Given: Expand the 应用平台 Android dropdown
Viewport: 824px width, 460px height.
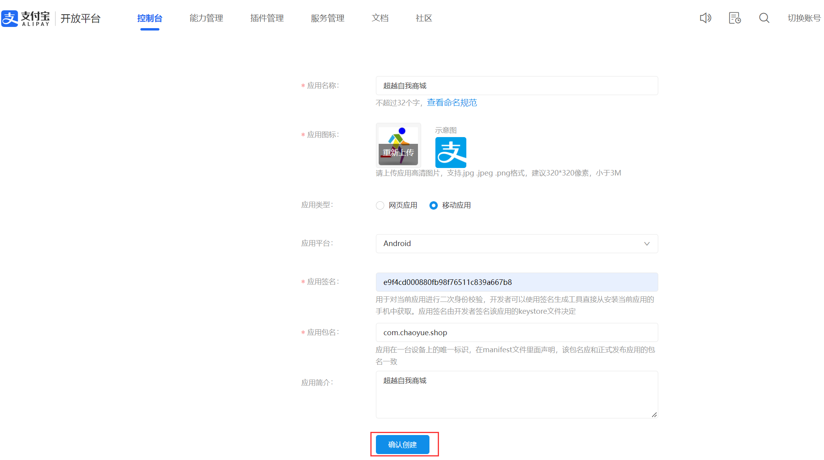Looking at the screenshot, I should coord(516,244).
